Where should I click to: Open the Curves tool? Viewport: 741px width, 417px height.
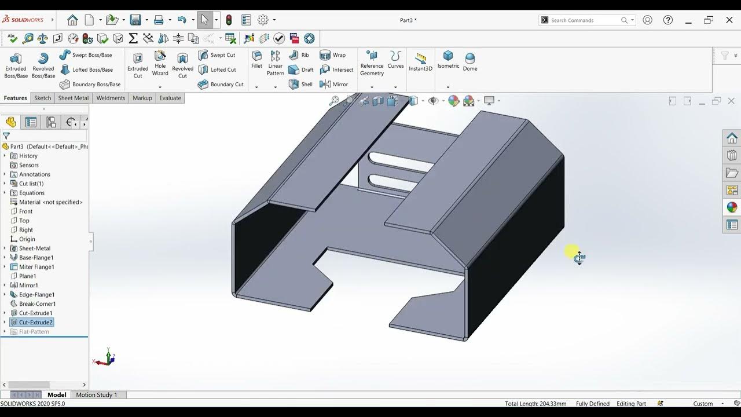click(396, 60)
